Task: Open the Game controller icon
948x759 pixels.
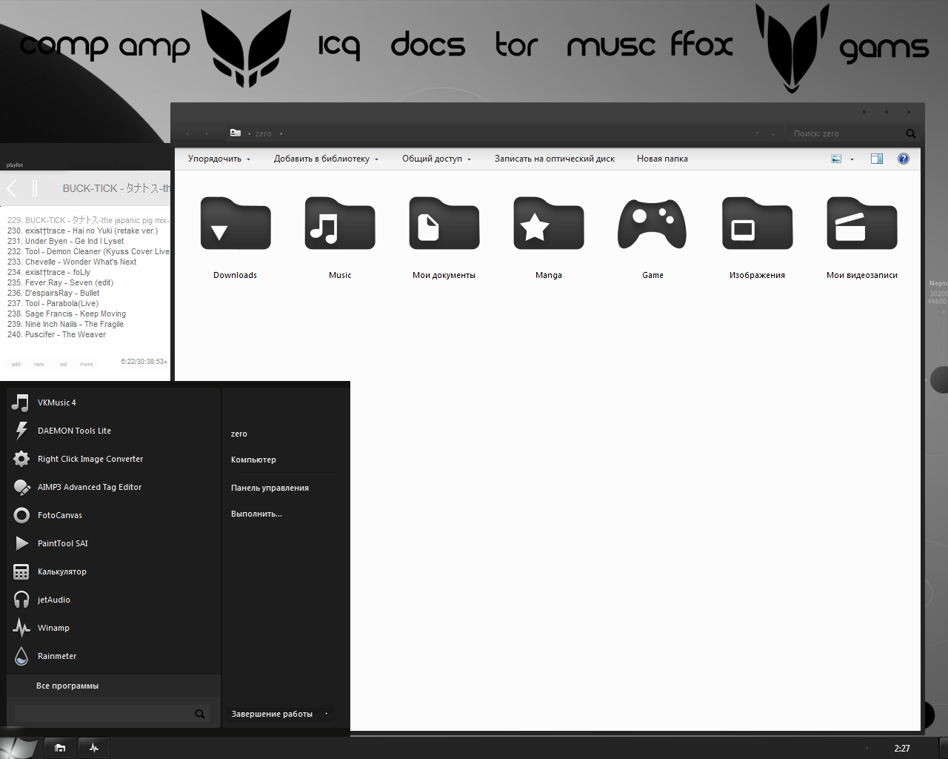Action: coord(652,224)
